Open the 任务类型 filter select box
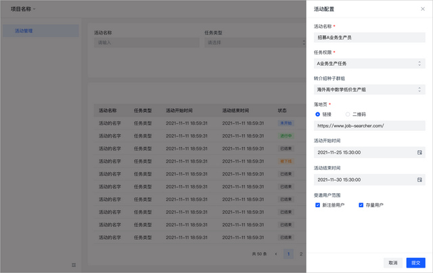The height and width of the screenshot is (273, 433). (x=255, y=43)
